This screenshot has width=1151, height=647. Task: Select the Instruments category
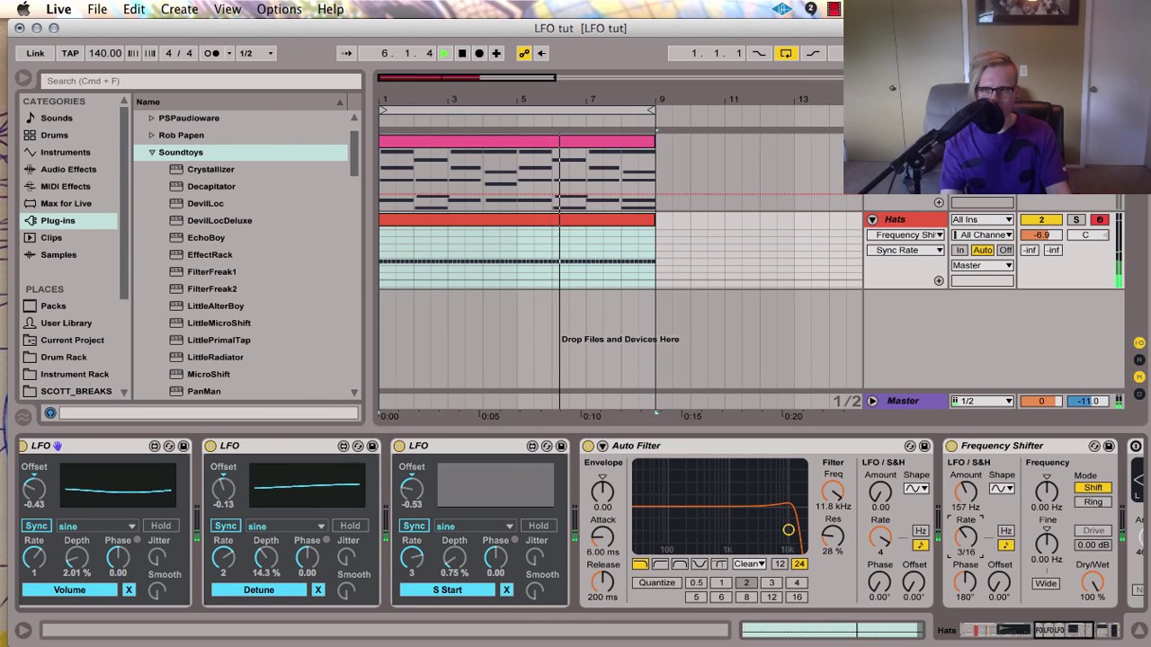click(x=65, y=152)
